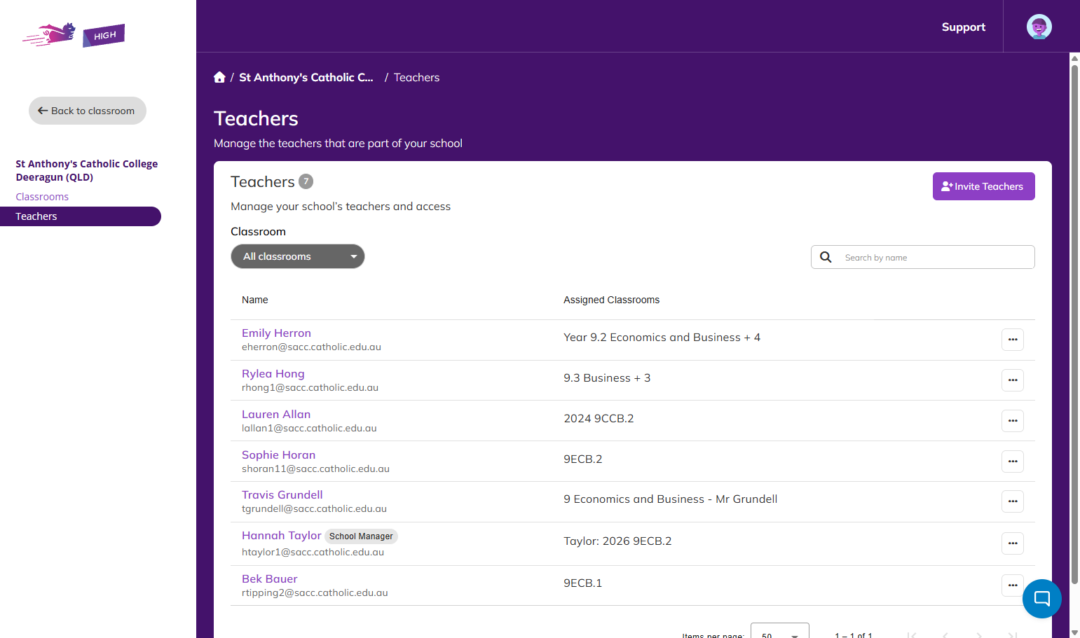Screen dimensions: 1080x638
Task: Open Emily Herron's teacher profile
Action: (x=276, y=333)
